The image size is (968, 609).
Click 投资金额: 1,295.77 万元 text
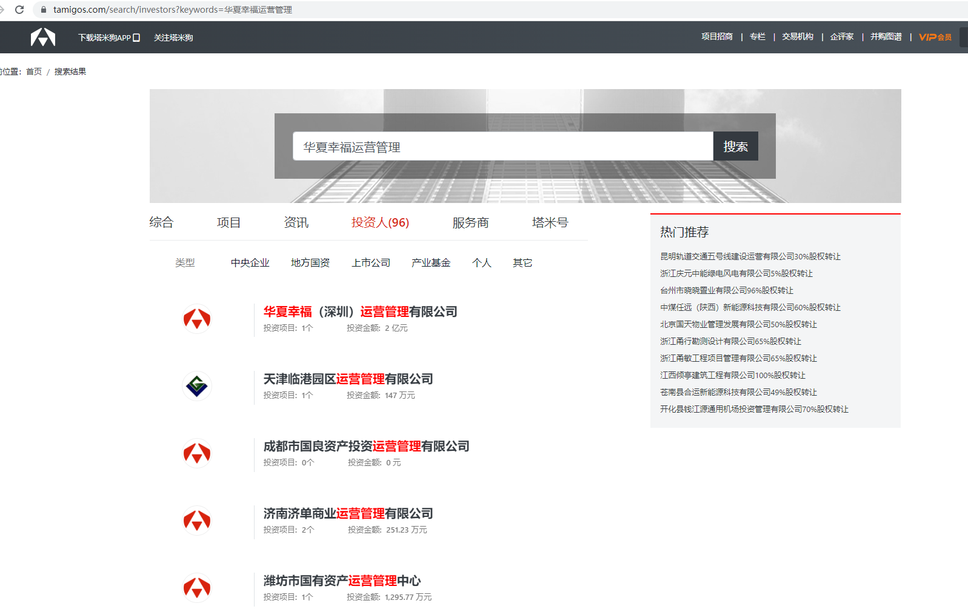[389, 597]
